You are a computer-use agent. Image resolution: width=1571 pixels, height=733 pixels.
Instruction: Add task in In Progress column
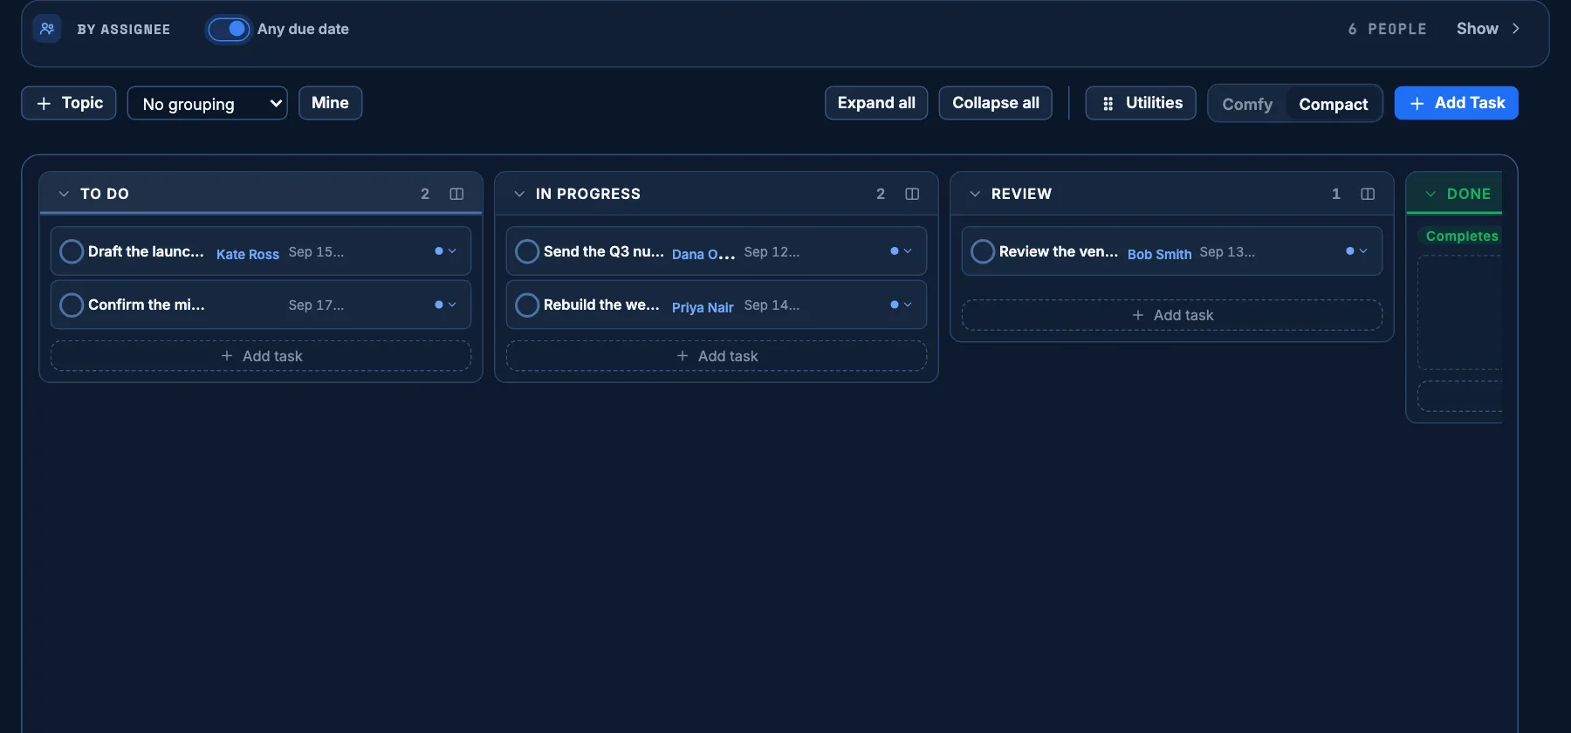pyautogui.click(x=717, y=356)
